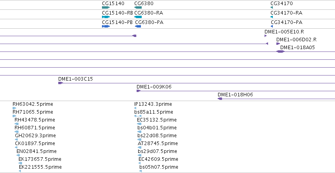Screen dimensions: 335x173
Task: Open the CG34170 gene label
Action: click(x=281, y=4)
